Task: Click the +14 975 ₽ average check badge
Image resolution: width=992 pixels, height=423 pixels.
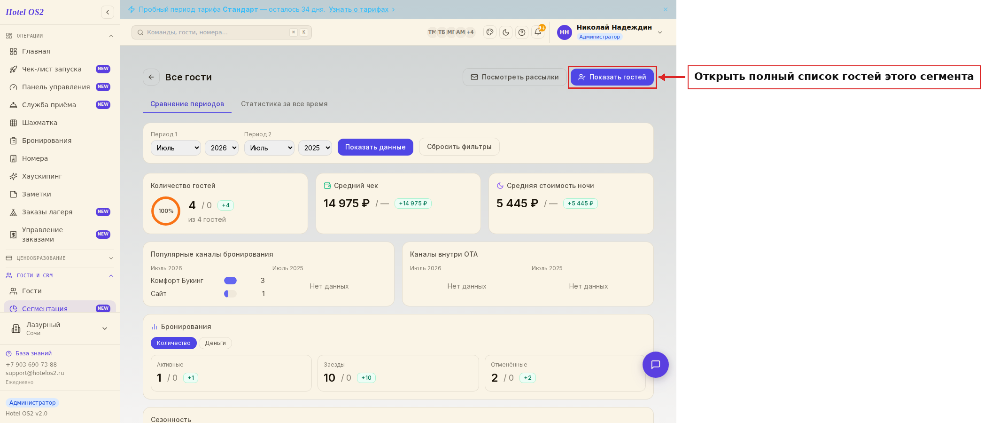Action: click(413, 204)
